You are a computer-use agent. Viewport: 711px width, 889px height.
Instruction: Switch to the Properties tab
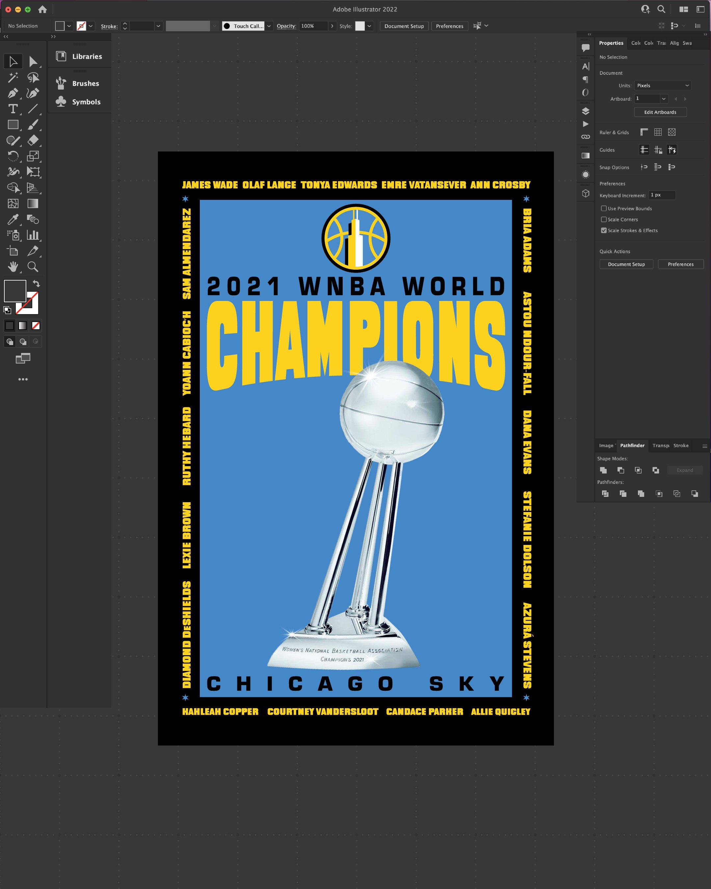coord(611,43)
